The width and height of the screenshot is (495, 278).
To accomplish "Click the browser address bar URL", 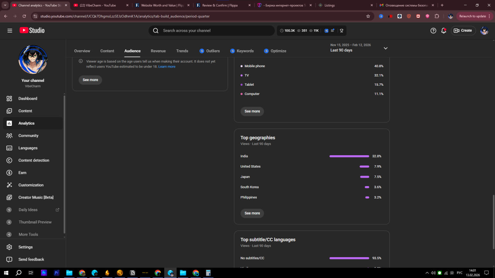I will [125, 16].
